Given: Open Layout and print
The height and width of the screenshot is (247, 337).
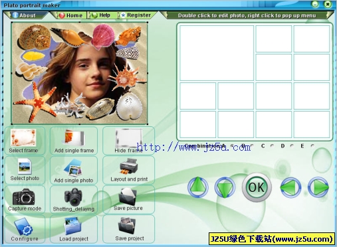Looking at the screenshot, I should pos(128,170).
